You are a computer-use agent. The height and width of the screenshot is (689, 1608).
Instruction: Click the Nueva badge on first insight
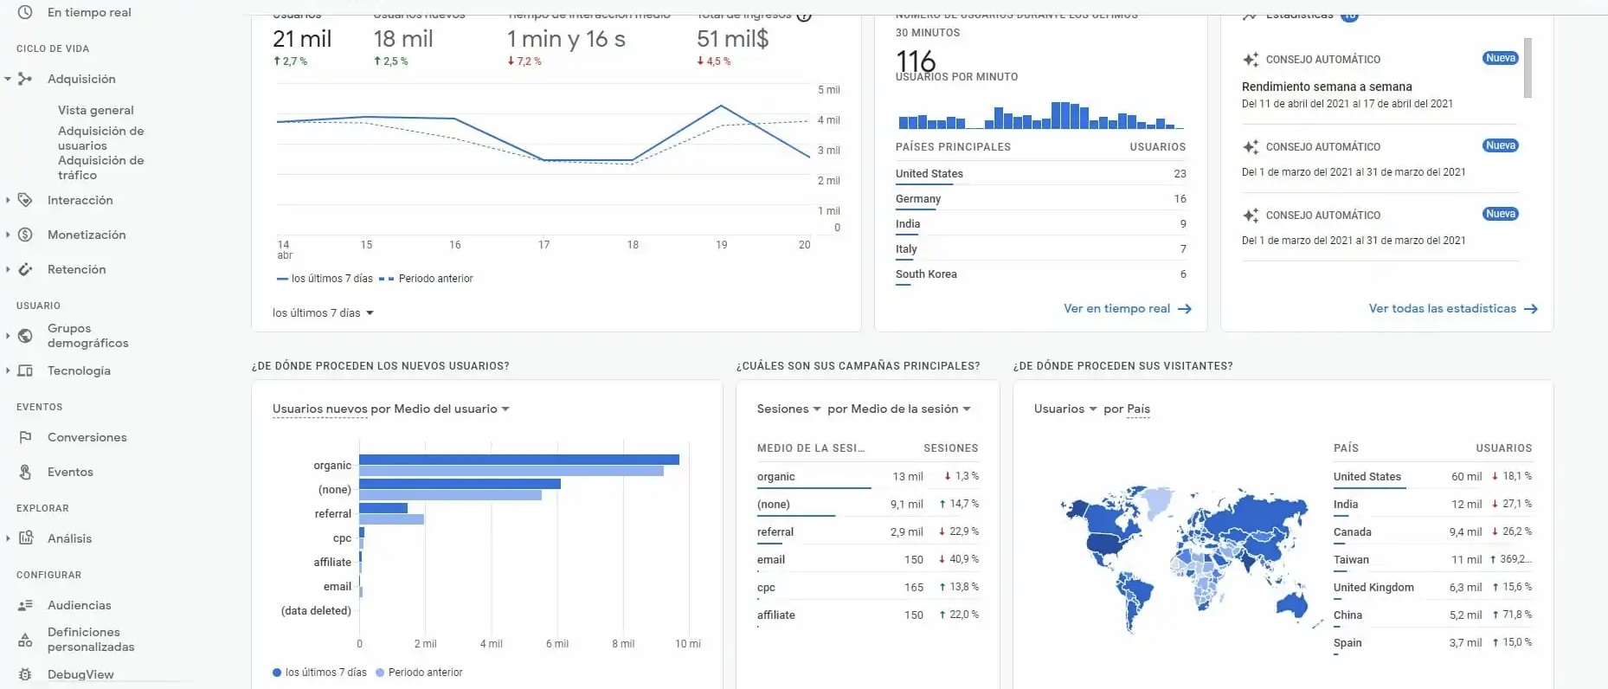pos(1501,58)
